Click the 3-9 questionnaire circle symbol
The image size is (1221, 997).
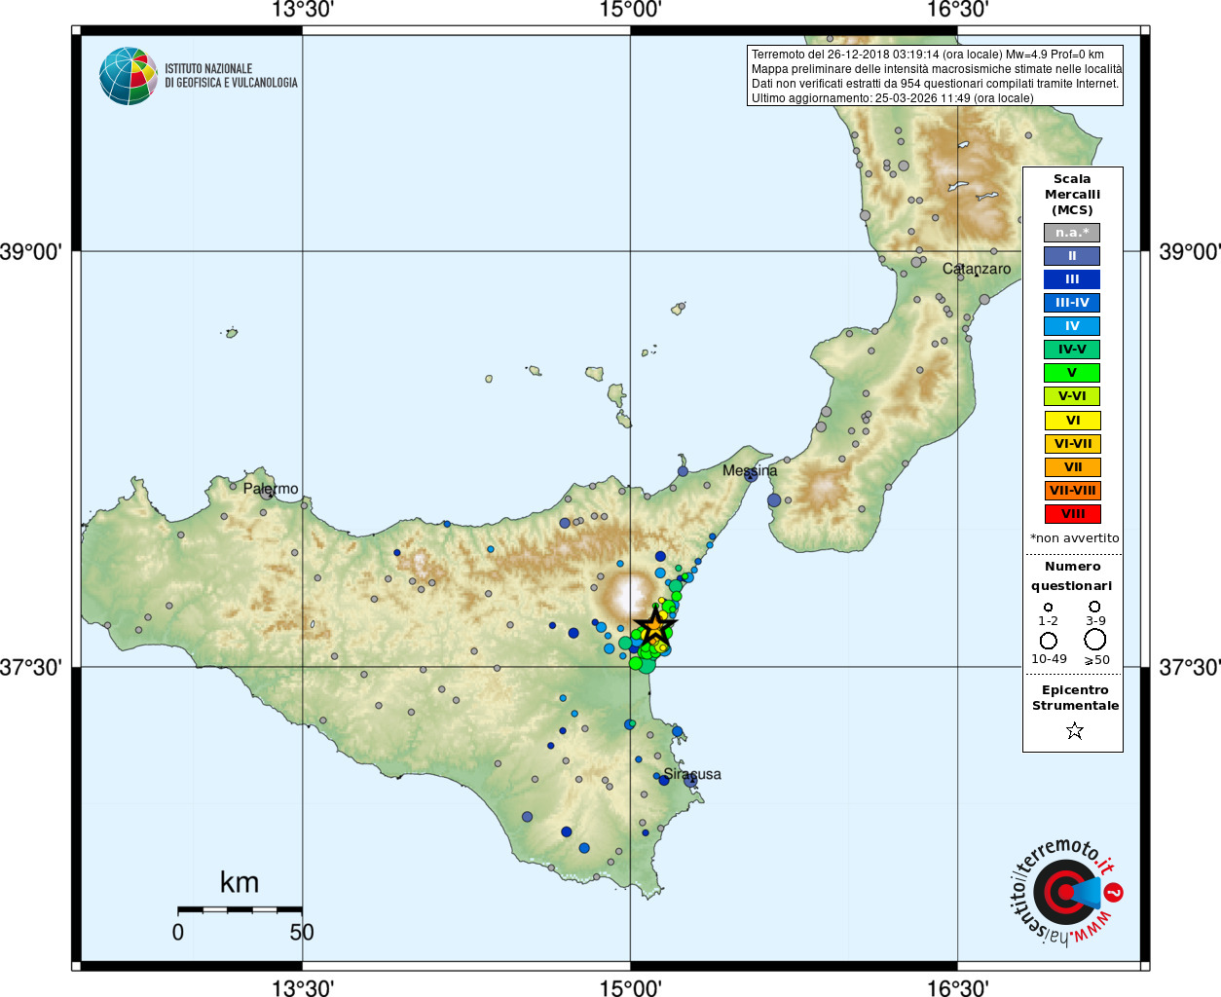click(x=1094, y=607)
